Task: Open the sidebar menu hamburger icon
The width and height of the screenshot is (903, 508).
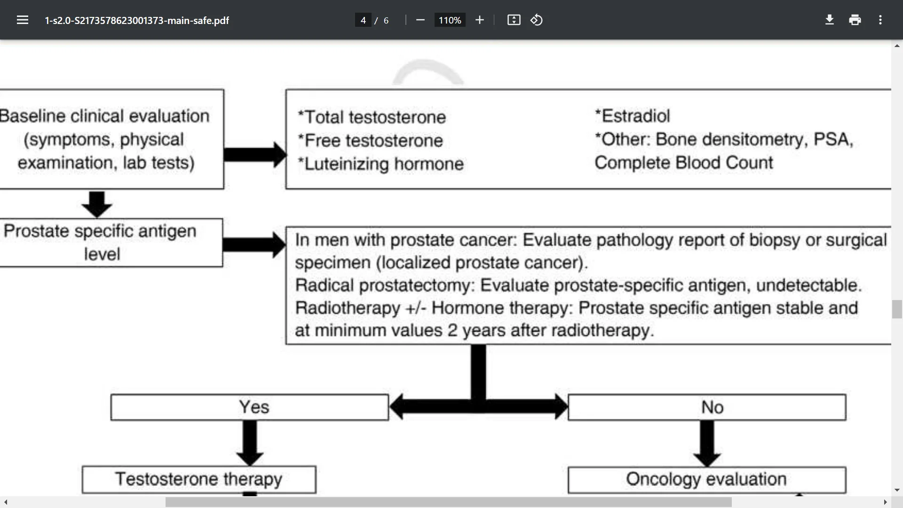Action: pyautogui.click(x=22, y=20)
